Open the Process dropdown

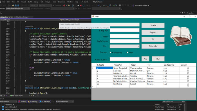[18, 8]
